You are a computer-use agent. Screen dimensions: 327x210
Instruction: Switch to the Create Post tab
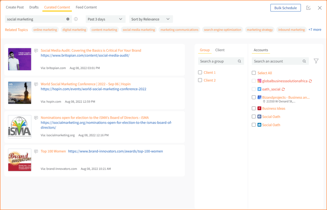(15, 7)
